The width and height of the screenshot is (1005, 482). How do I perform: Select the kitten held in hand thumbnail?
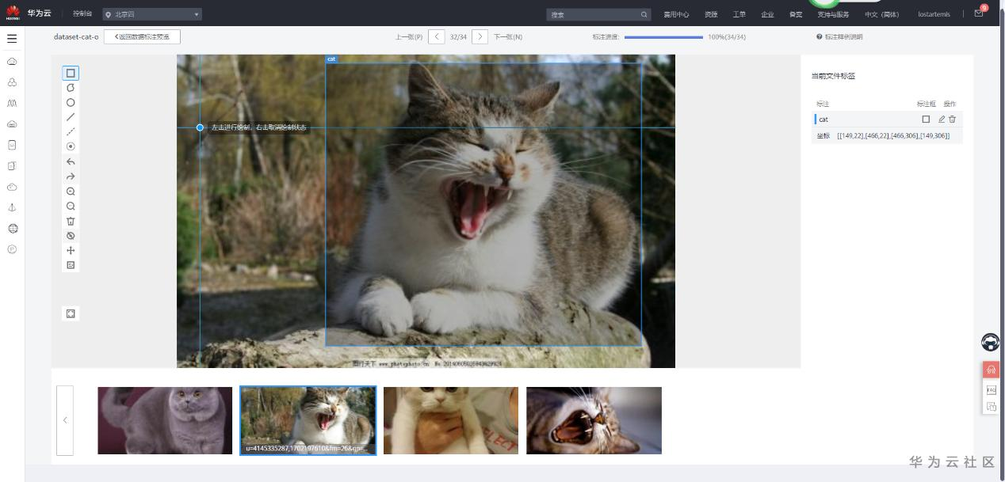(451, 420)
